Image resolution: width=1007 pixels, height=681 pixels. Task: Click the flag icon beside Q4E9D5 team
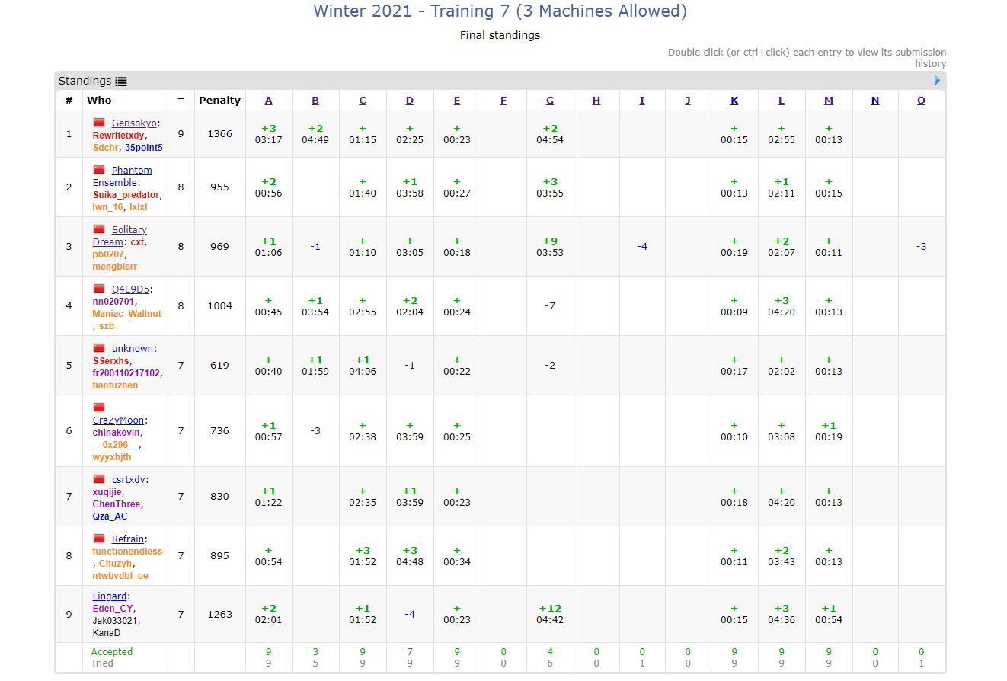[99, 289]
